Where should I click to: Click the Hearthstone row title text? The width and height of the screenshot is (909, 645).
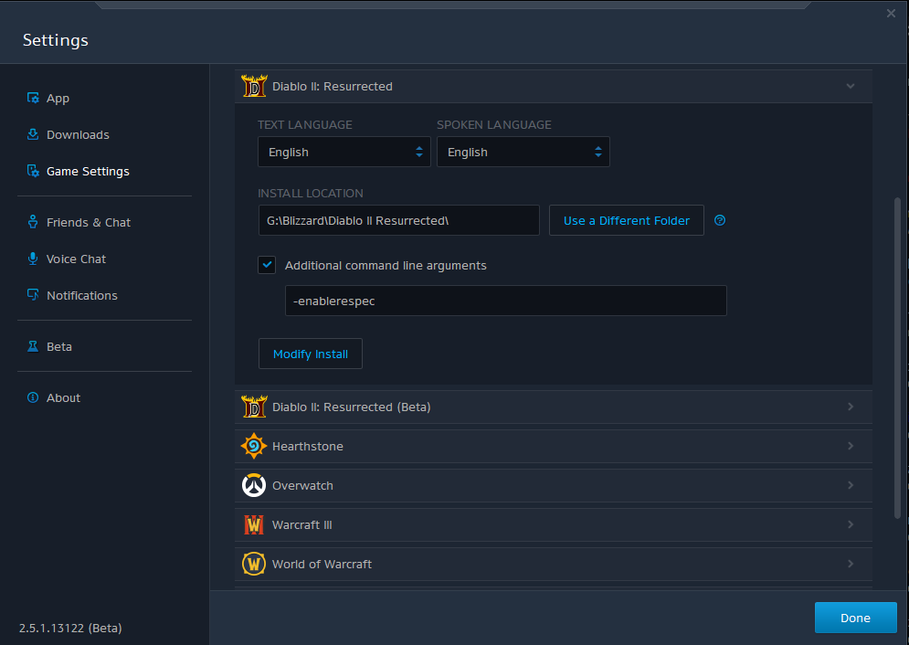pyautogui.click(x=307, y=446)
